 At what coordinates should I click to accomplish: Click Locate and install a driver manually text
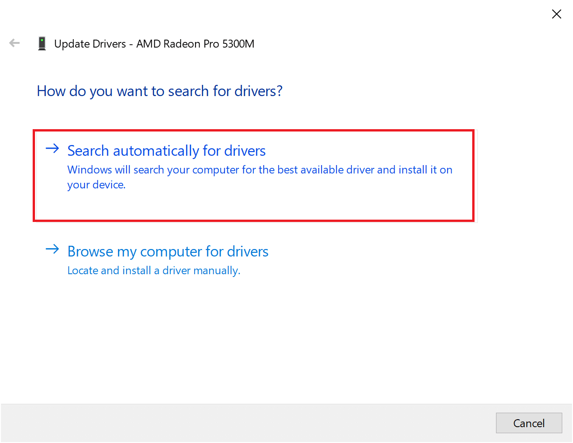154,270
